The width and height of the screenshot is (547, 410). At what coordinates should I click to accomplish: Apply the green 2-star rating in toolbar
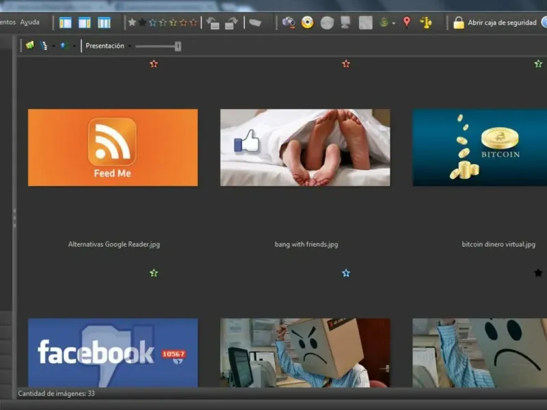point(163,23)
